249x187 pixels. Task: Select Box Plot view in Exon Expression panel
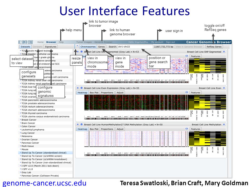tap(94, 92)
